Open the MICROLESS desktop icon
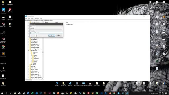 [x=63, y=84]
